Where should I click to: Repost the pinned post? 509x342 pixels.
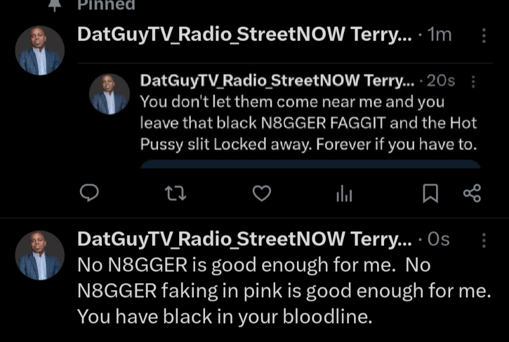176,194
